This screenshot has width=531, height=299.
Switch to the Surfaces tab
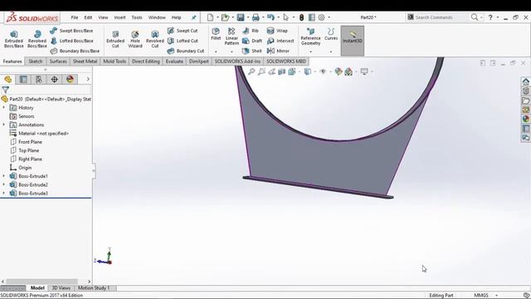58,61
